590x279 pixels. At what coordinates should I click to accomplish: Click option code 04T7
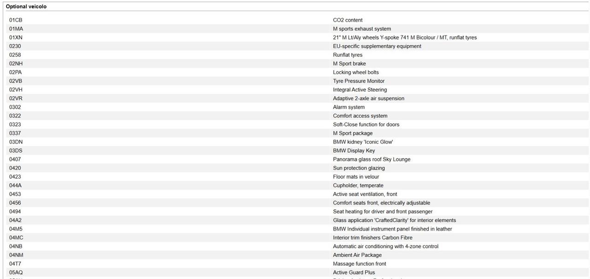(x=15, y=264)
